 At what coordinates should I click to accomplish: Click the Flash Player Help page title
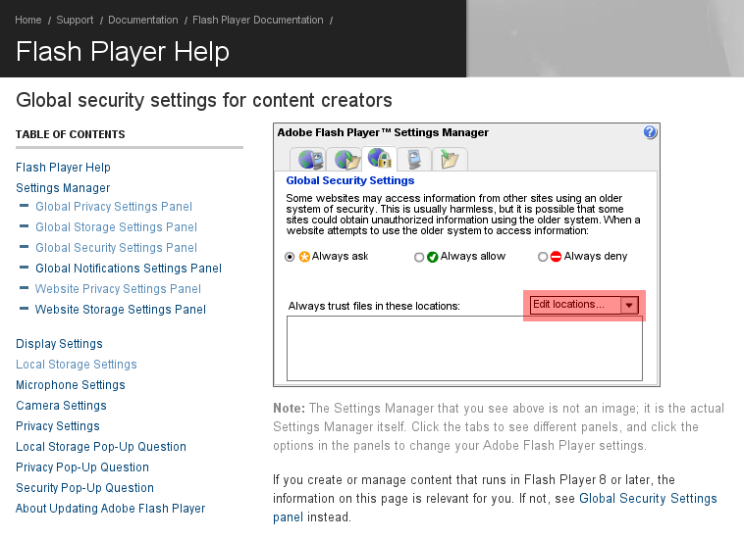123,51
